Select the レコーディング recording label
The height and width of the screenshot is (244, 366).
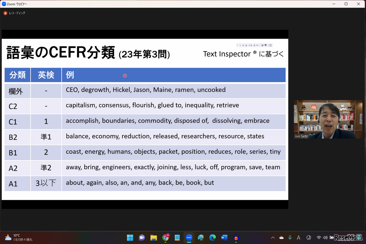click(17, 13)
